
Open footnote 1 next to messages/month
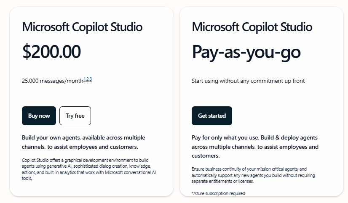(84, 79)
